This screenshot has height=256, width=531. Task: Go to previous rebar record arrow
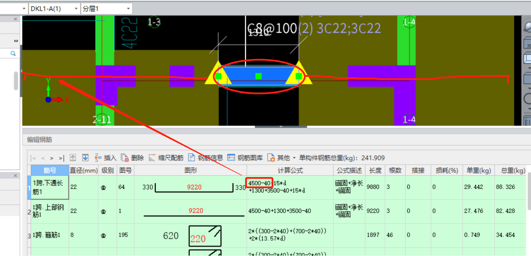click(x=43, y=158)
